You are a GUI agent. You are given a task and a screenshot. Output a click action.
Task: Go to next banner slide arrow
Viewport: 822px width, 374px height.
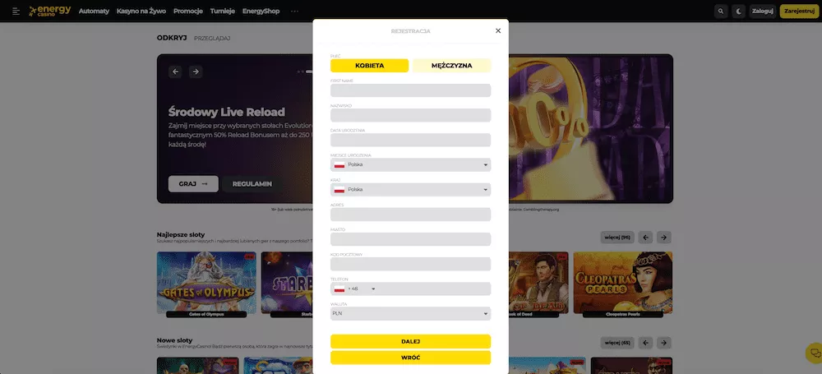(196, 72)
